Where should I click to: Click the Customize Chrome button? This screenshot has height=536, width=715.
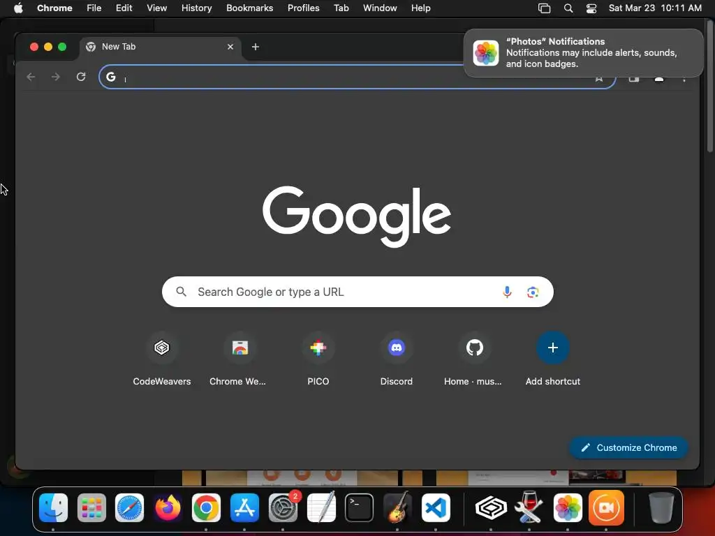(628, 447)
